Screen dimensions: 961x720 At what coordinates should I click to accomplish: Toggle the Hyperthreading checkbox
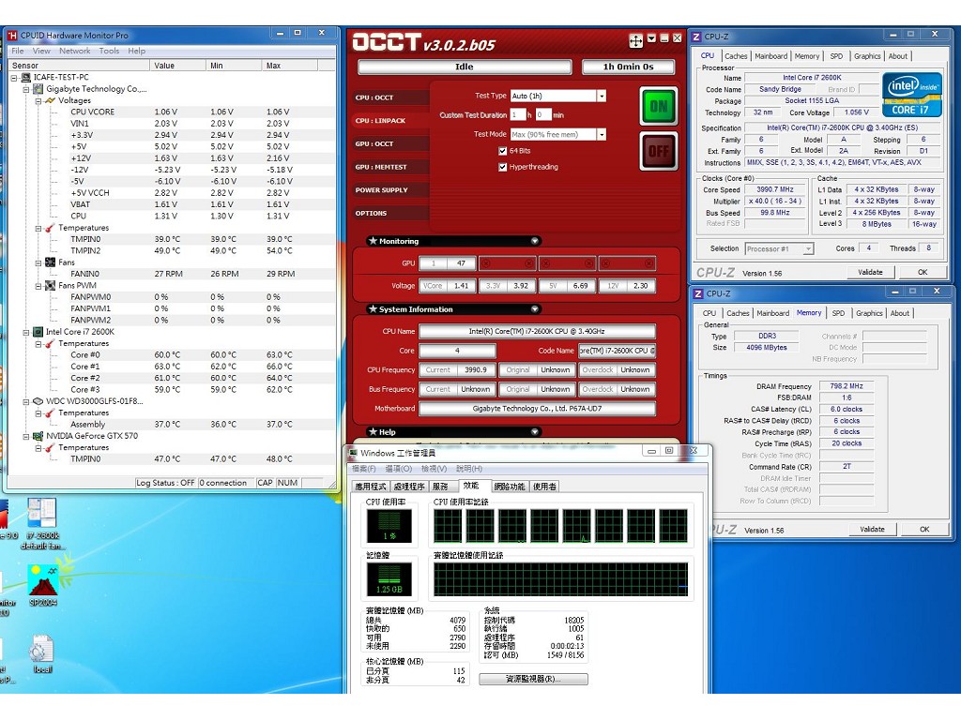(x=503, y=167)
